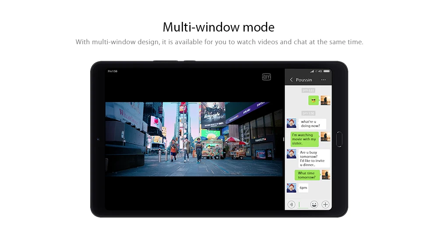438x239 pixels.
Task: Tap Poussin's avatar next to '6pm'
Action: [x=291, y=188]
